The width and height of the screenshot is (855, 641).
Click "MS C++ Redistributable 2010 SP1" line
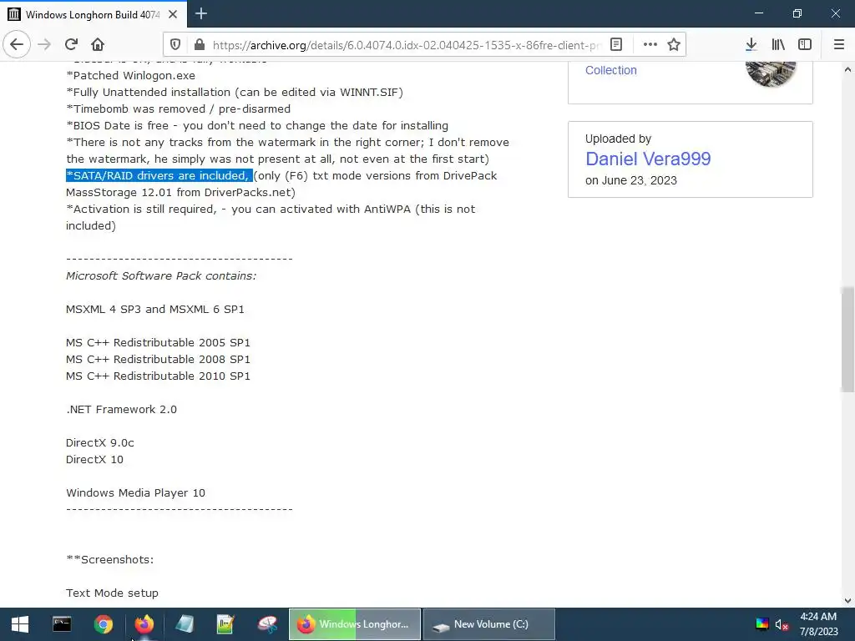(x=158, y=376)
